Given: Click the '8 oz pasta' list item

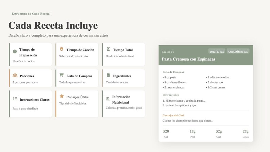Looking at the screenshot, I should (169, 77).
